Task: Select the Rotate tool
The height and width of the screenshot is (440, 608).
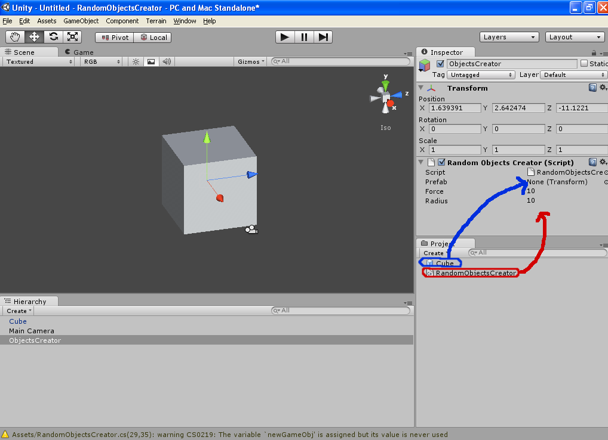Action: pyautogui.click(x=53, y=36)
